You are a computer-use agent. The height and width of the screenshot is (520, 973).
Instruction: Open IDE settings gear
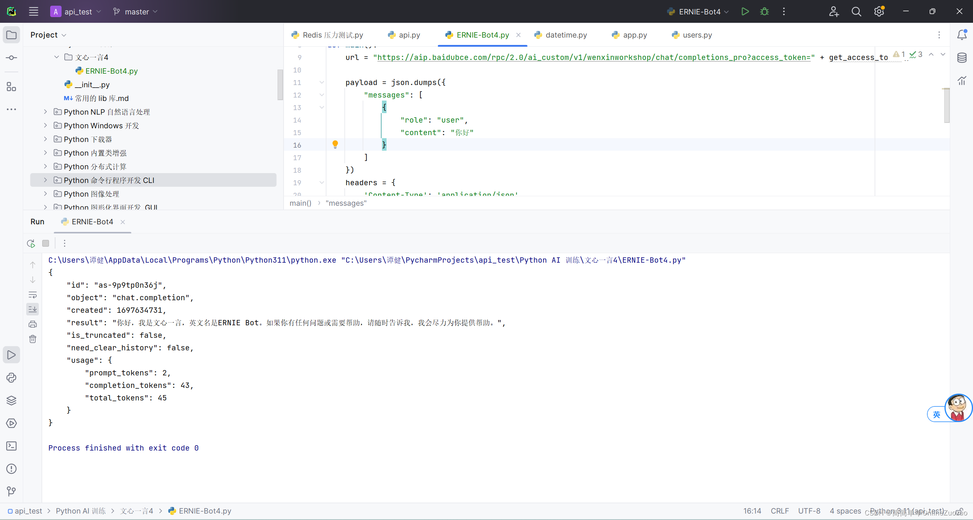[879, 11]
